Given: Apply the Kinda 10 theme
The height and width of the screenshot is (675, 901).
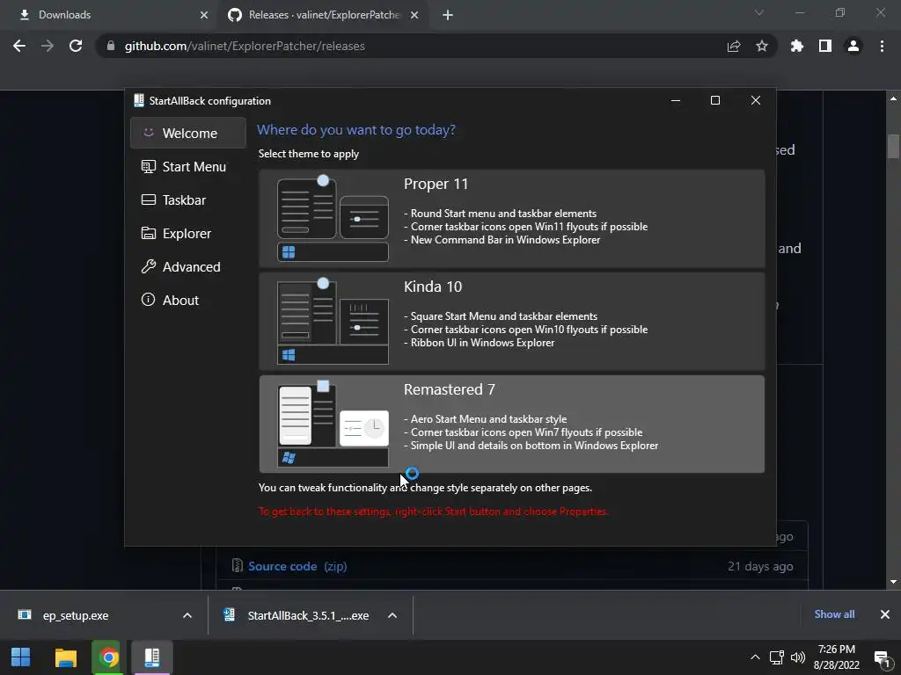Looking at the screenshot, I should pos(511,321).
